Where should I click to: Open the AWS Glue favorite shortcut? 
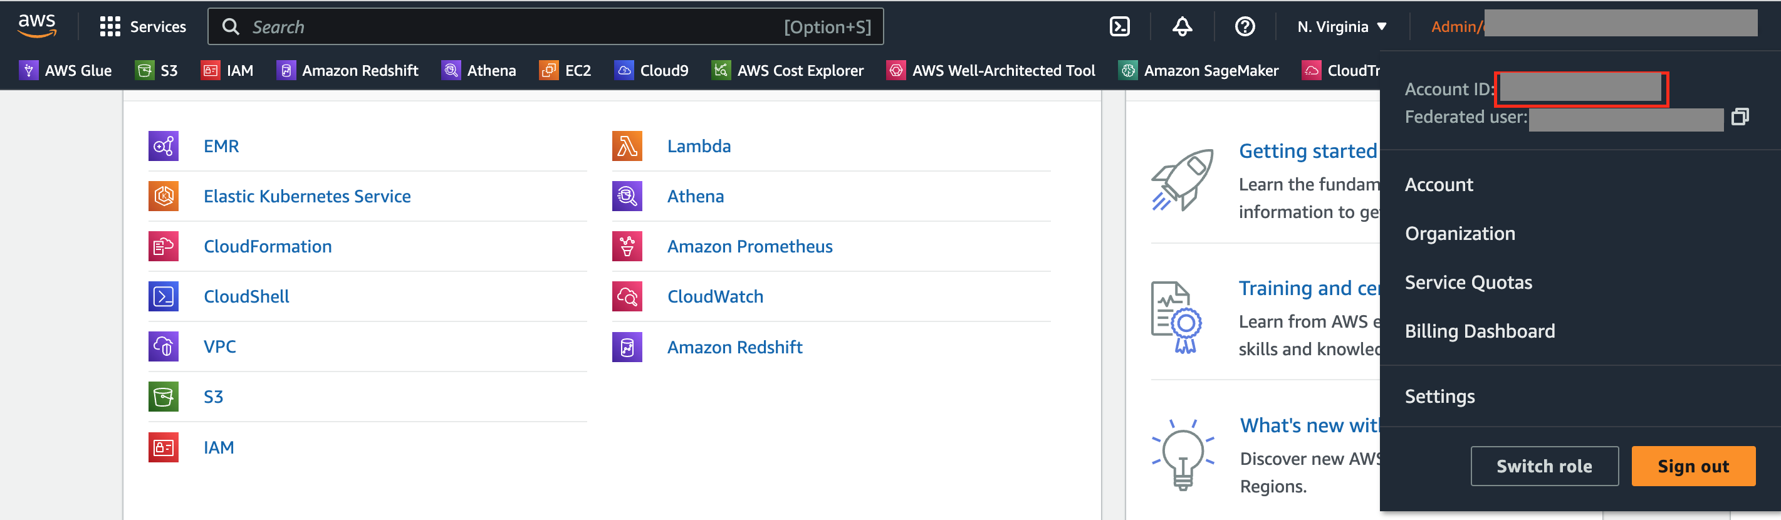[66, 71]
